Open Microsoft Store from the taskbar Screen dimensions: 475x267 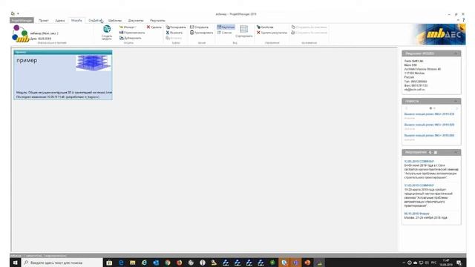click(x=109, y=263)
